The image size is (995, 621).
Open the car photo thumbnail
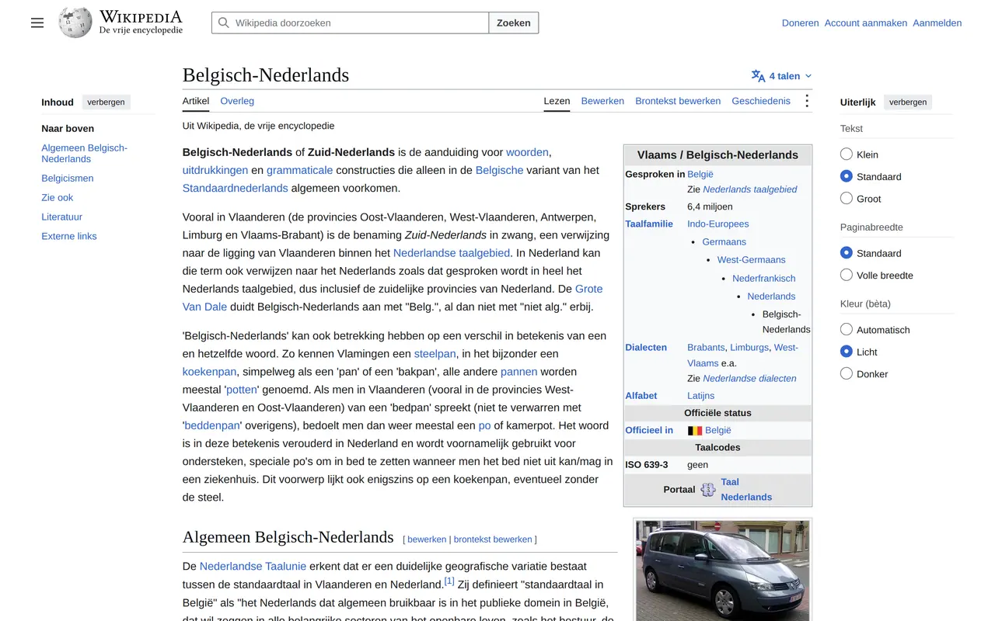tap(723, 571)
